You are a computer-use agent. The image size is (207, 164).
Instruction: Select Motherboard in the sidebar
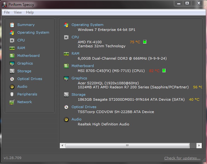tap(29, 56)
